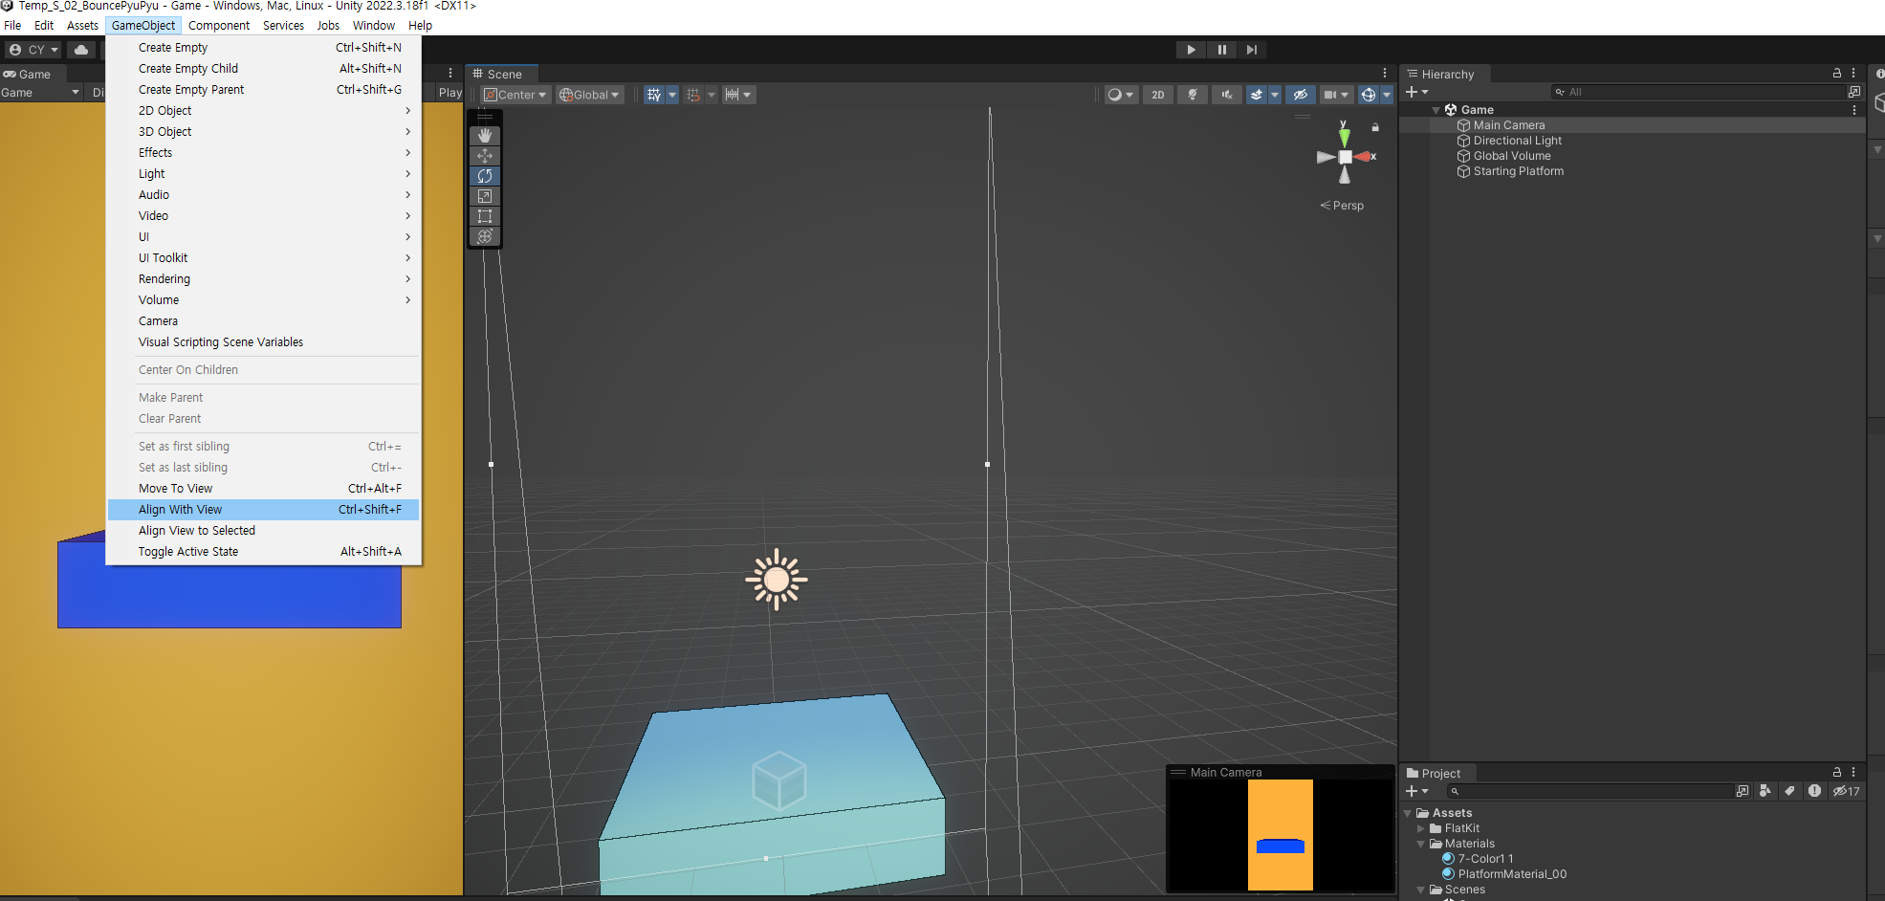Open draw mode shading dropdown
This screenshot has height=901, width=1885.
pyautogui.click(x=1120, y=95)
